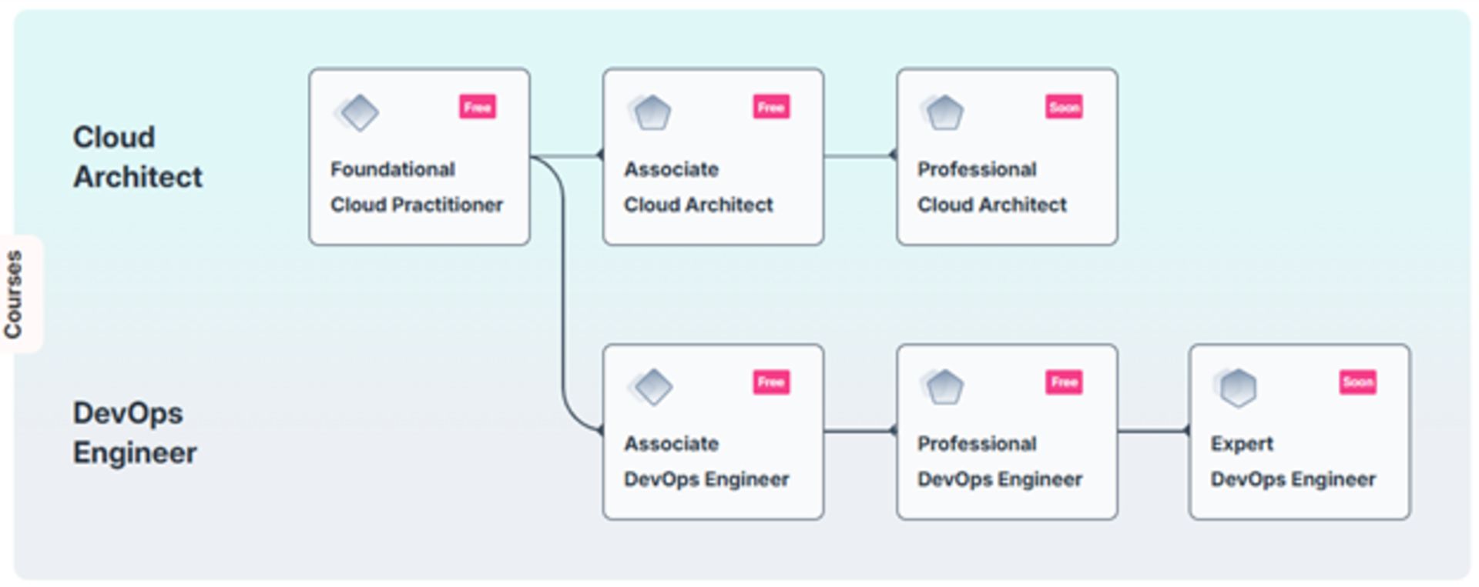Click the hexagon icon on Expert DevOps Engineer
This screenshot has width=1479, height=587.
click(1236, 387)
